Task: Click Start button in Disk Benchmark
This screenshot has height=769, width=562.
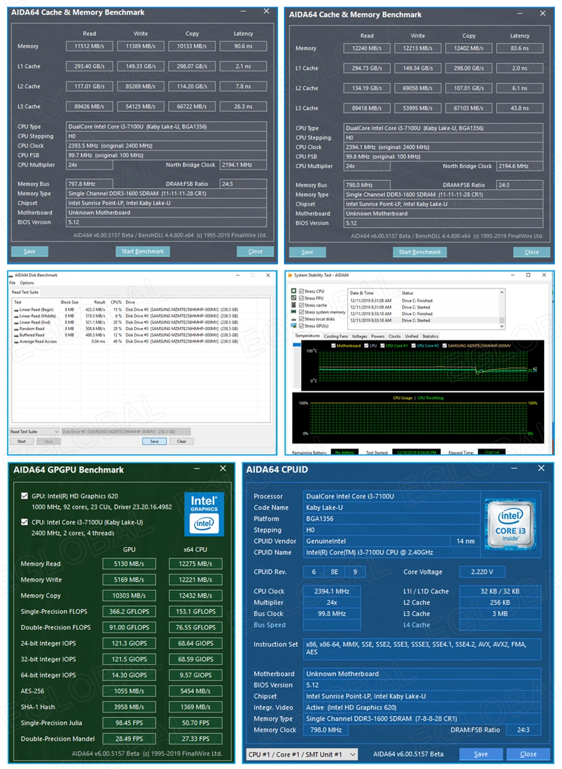Action: click(x=22, y=441)
